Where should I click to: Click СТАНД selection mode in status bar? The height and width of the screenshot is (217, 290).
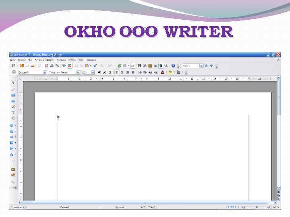click(x=151, y=207)
